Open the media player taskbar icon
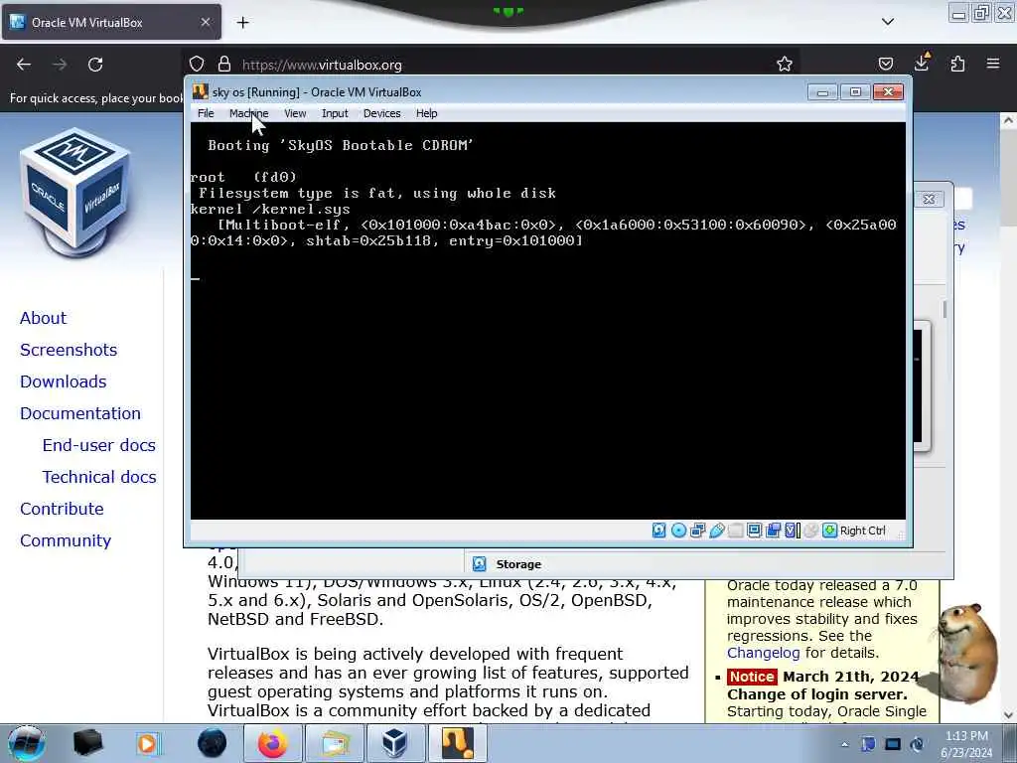 click(147, 743)
